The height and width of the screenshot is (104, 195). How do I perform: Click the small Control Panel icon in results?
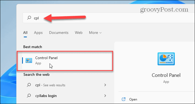(29, 60)
